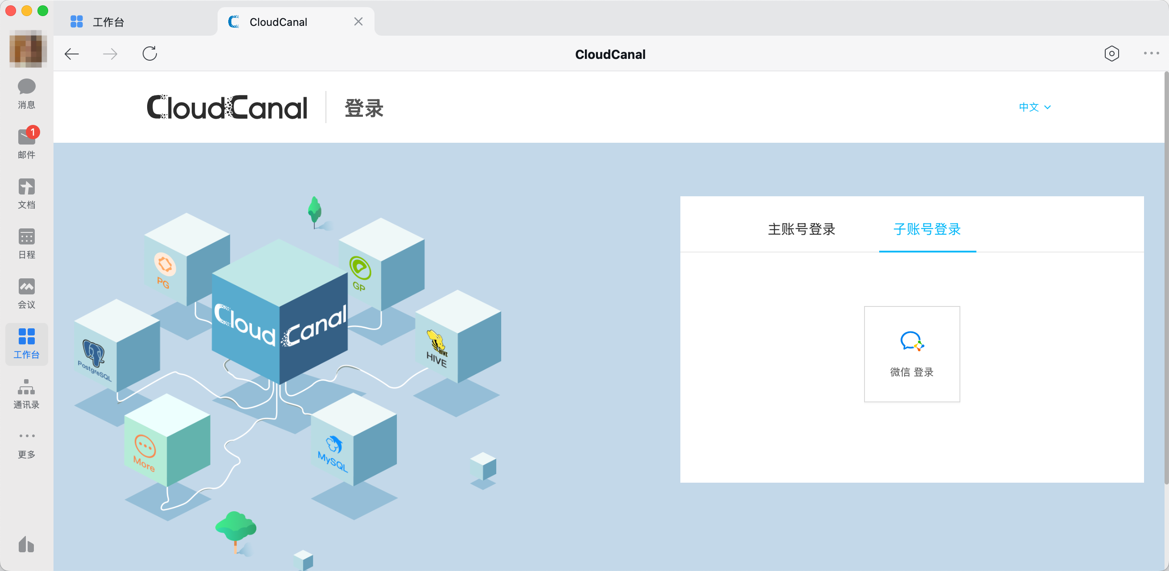Click the hexagon settings icon at top right

click(1111, 54)
